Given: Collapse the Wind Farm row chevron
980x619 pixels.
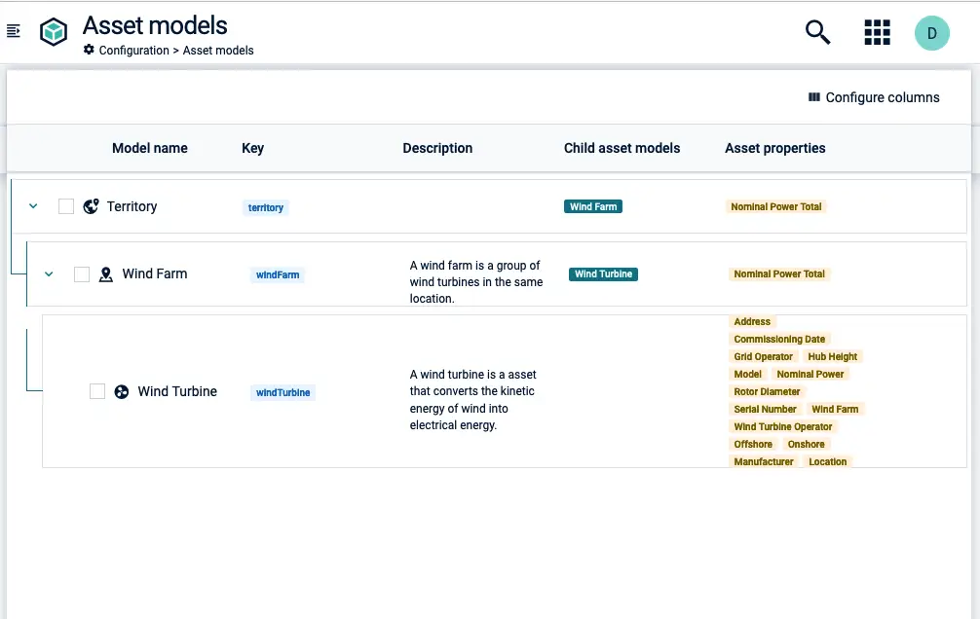Looking at the screenshot, I should (49, 274).
